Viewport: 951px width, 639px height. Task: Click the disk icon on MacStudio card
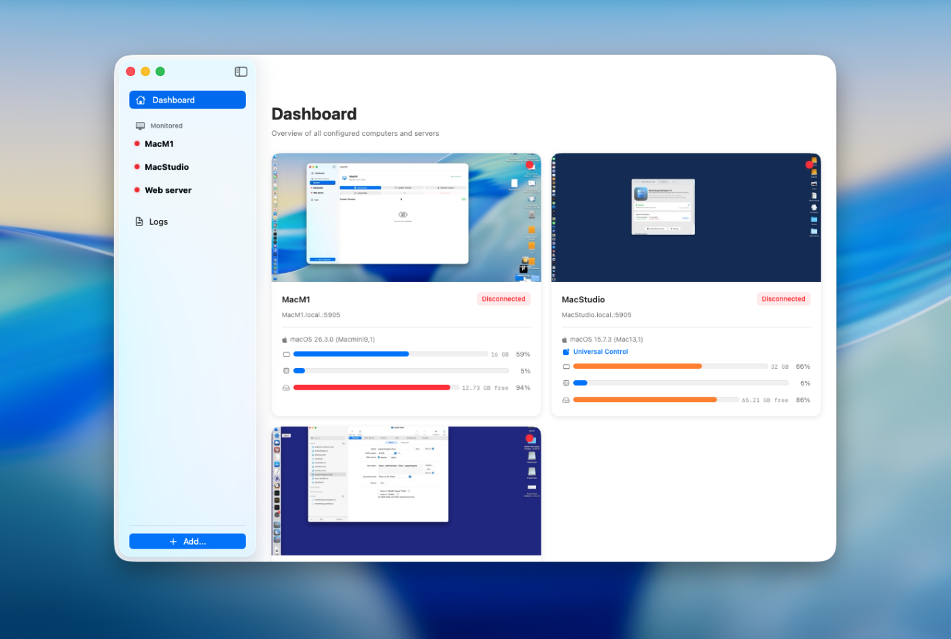click(x=566, y=400)
